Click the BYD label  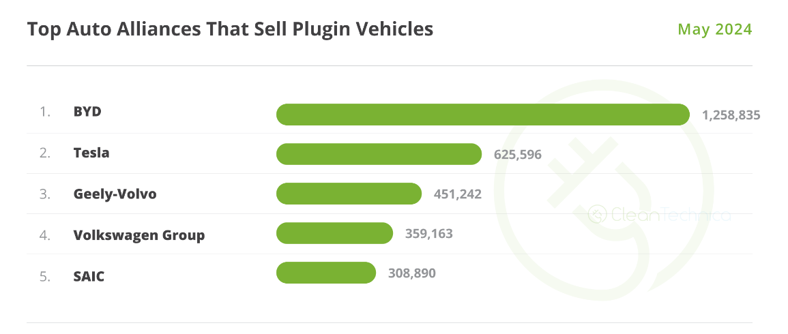tap(87, 111)
